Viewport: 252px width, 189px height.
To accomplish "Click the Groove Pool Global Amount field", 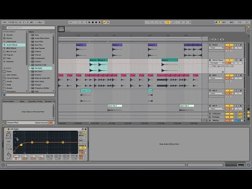I will click(50, 123).
